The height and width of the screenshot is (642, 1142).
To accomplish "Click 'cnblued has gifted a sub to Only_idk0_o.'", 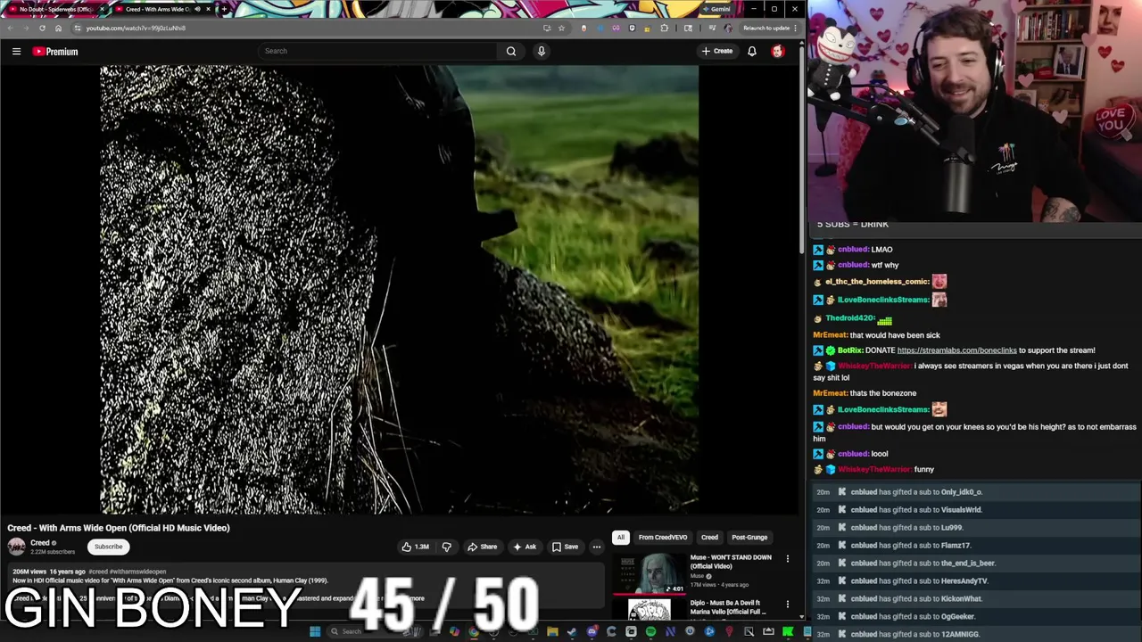I will point(915,492).
